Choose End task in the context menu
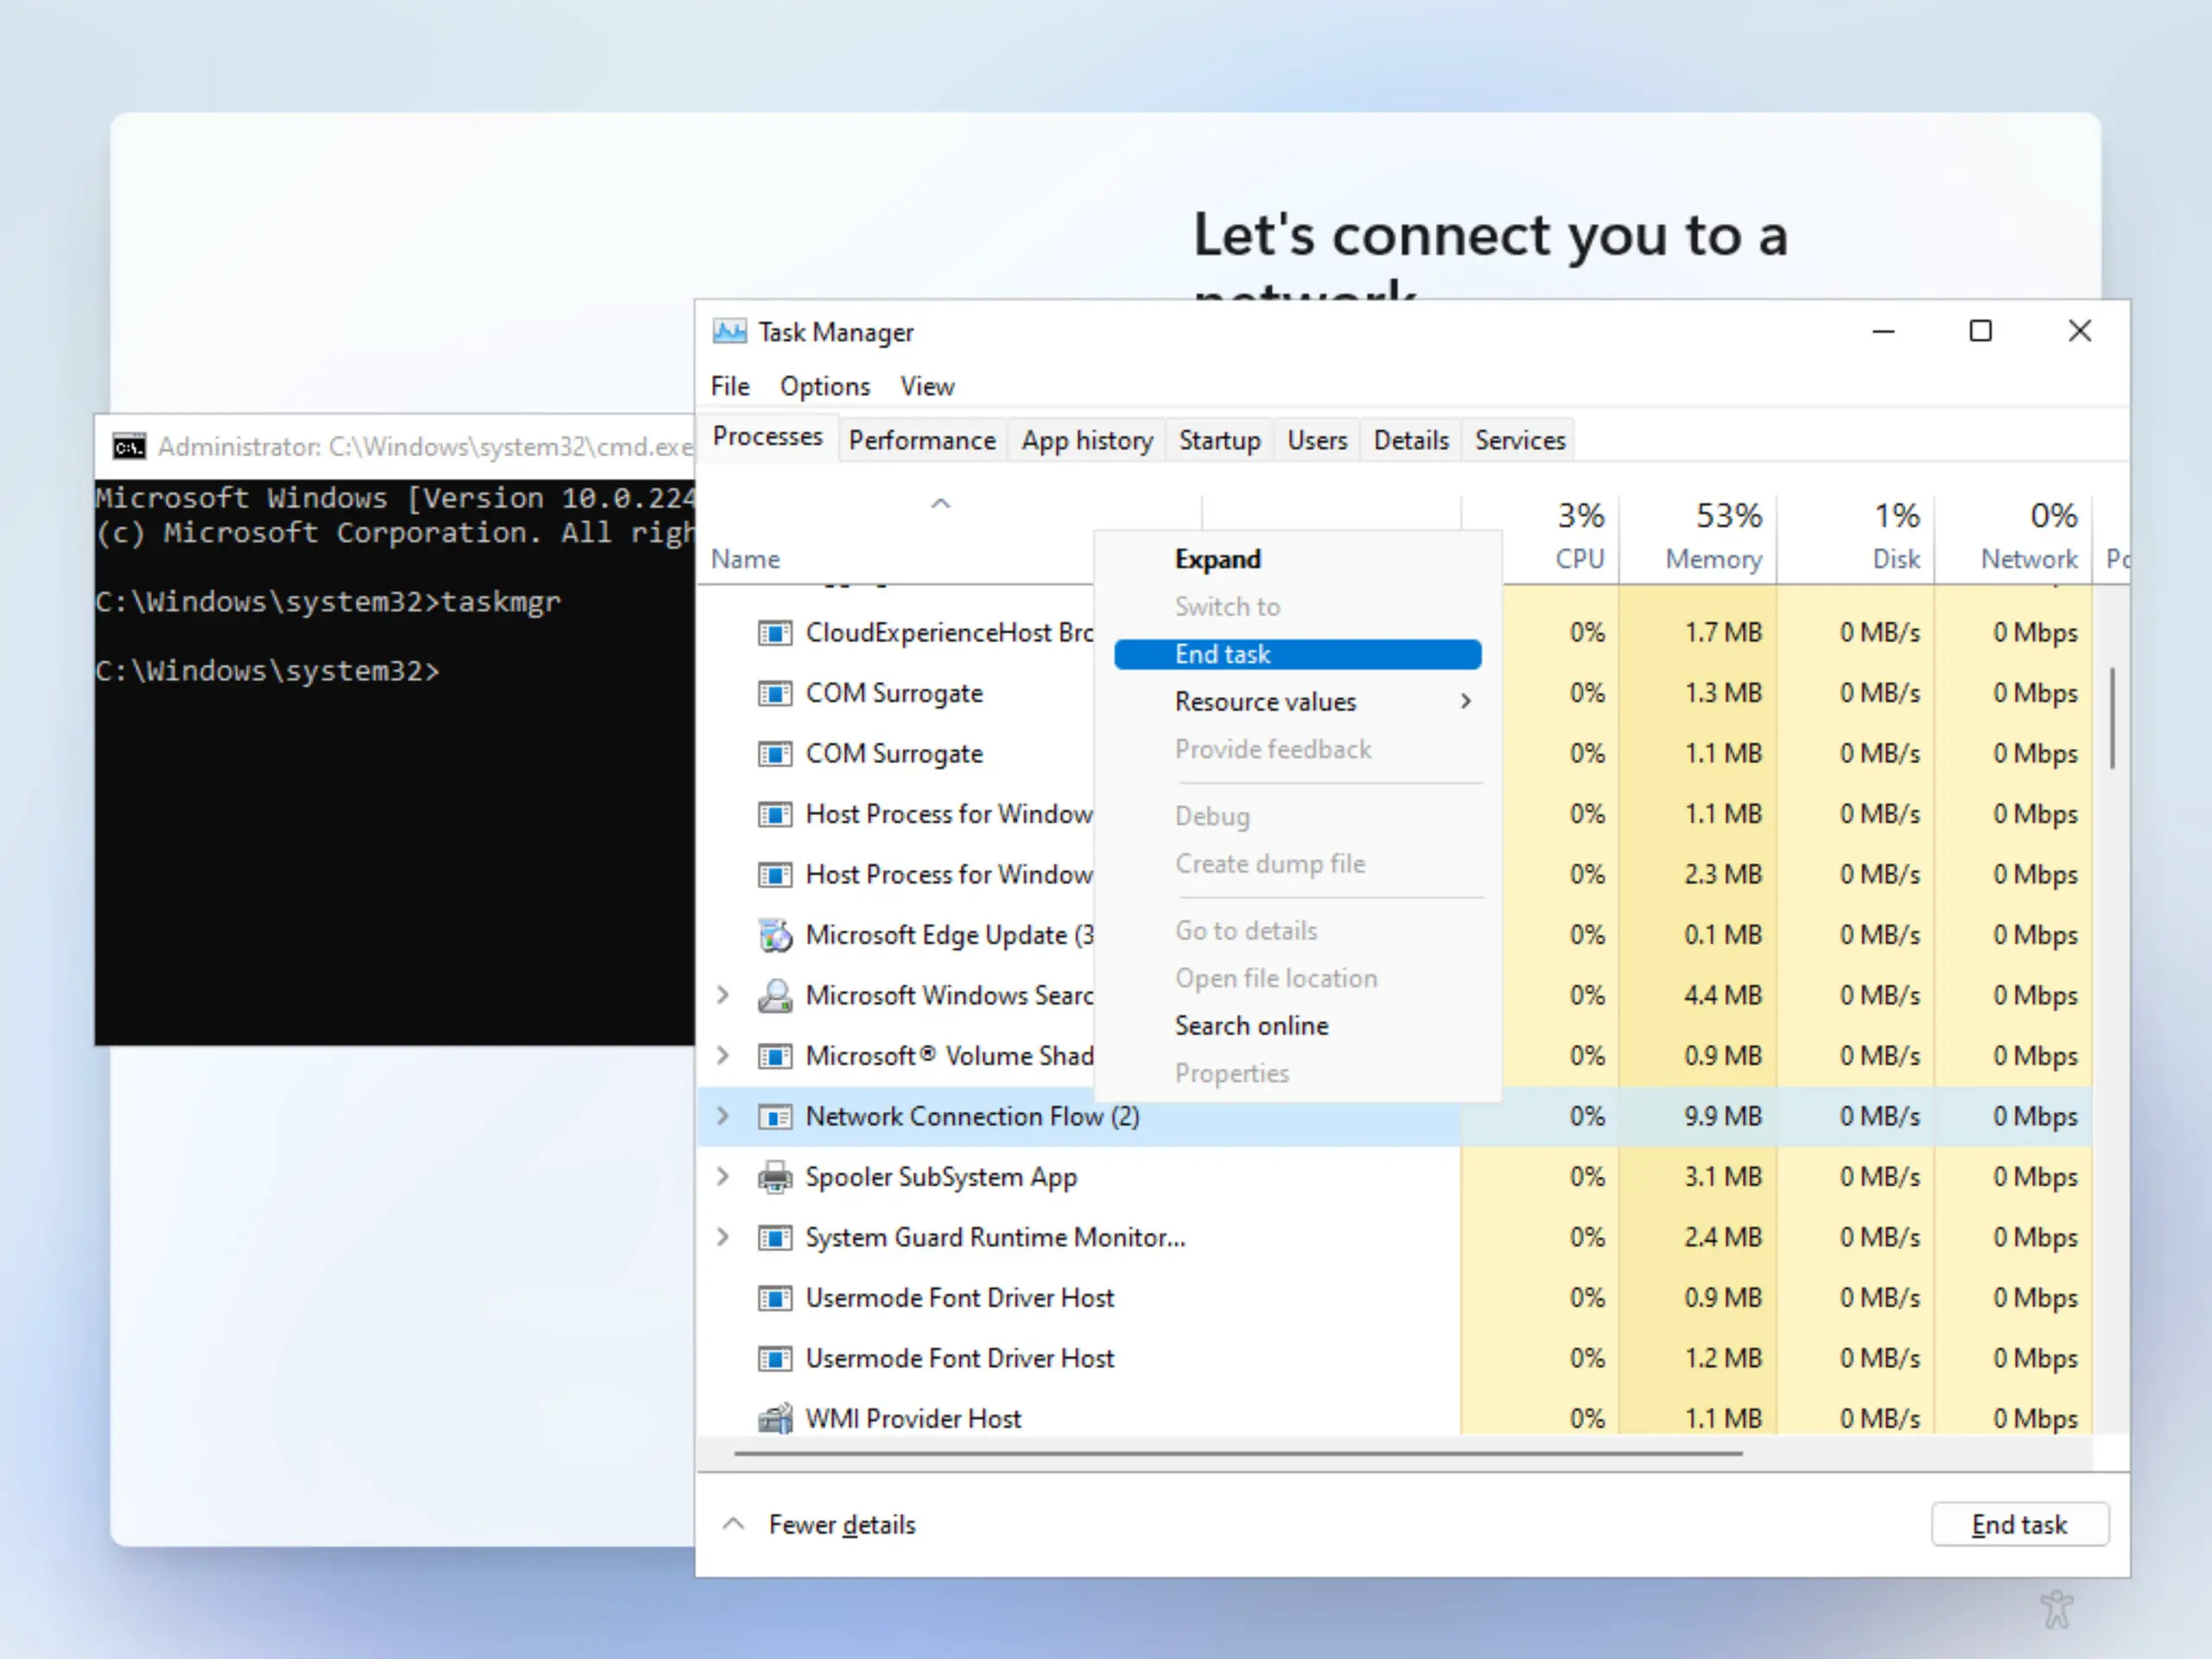The image size is (2212, 1659). (1297, 655)
